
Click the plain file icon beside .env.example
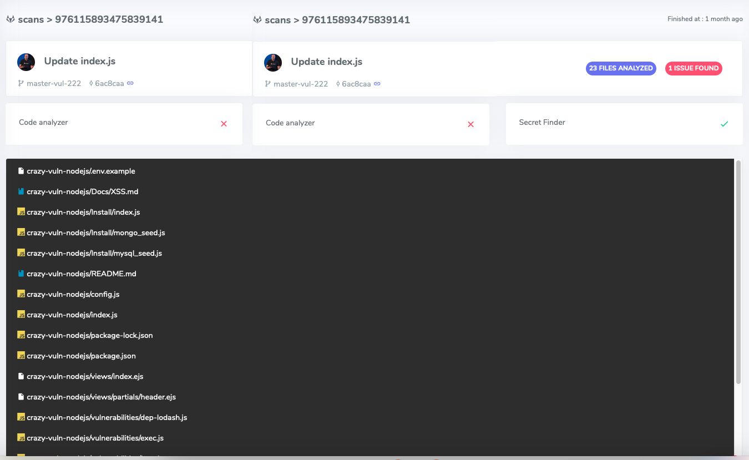click(21, 170)
